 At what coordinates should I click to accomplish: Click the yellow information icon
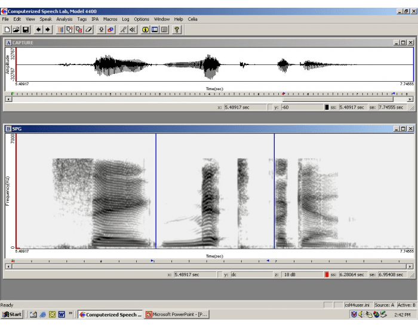[x=145, y=30]
